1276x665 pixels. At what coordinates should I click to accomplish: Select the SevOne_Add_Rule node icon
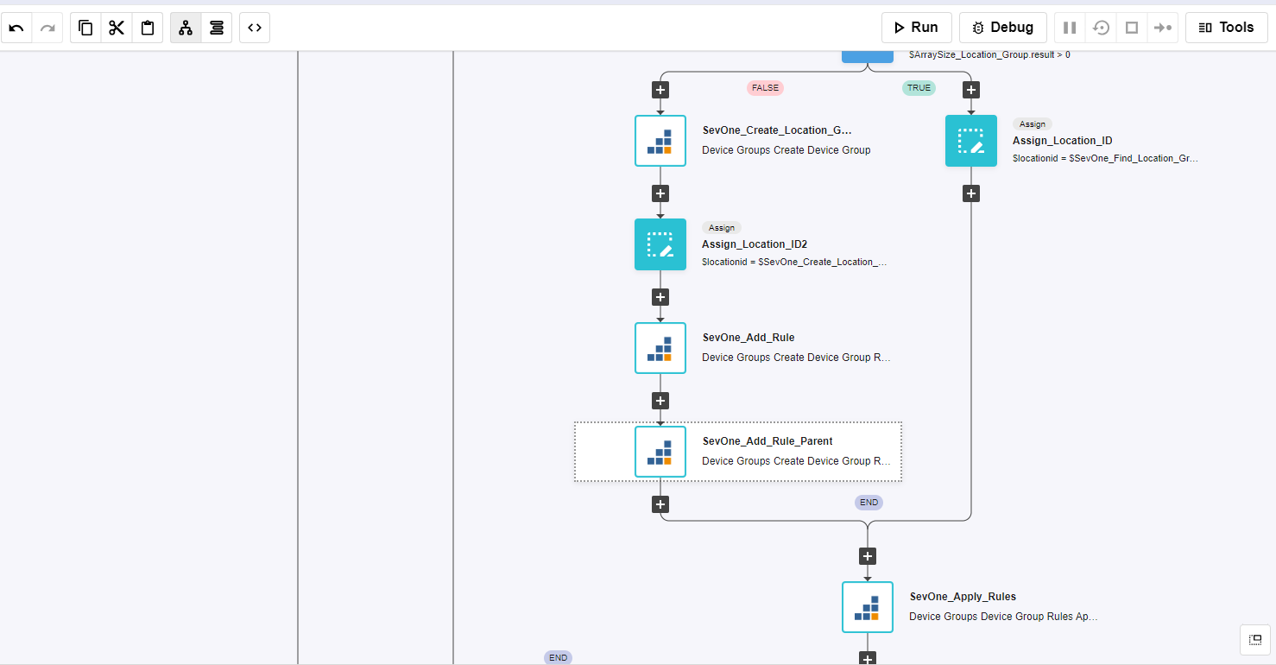pyautogui.click(x=660, y=348)
